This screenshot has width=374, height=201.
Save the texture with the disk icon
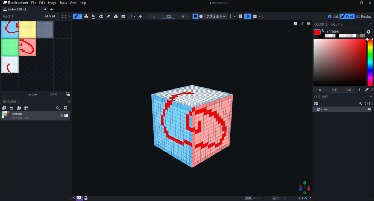pos(66,115)
